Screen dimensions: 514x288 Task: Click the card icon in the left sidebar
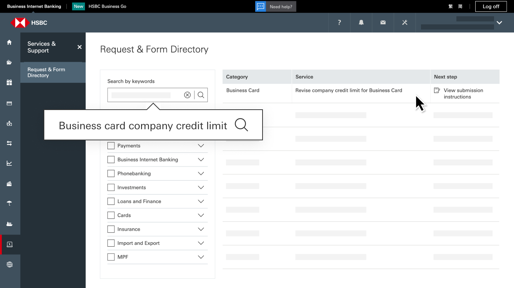click(x=9, y=103)
